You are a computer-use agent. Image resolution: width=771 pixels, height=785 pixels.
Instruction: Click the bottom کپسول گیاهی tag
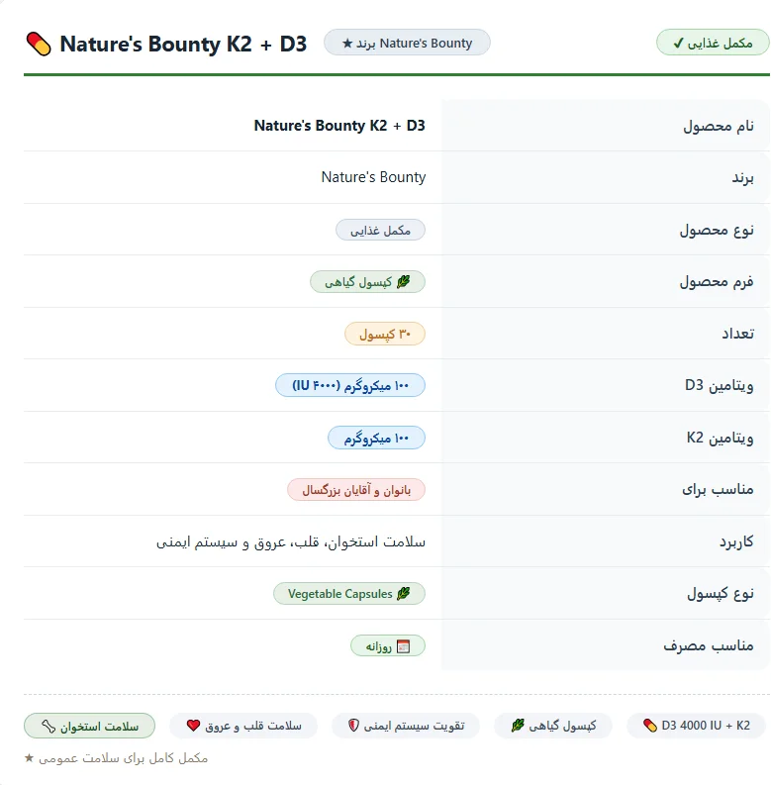click(x=553, y=726)
